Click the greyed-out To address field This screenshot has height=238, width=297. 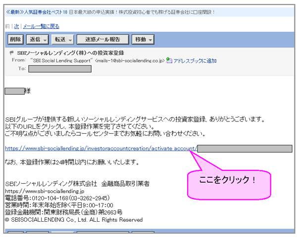click(x=60, y=69)
